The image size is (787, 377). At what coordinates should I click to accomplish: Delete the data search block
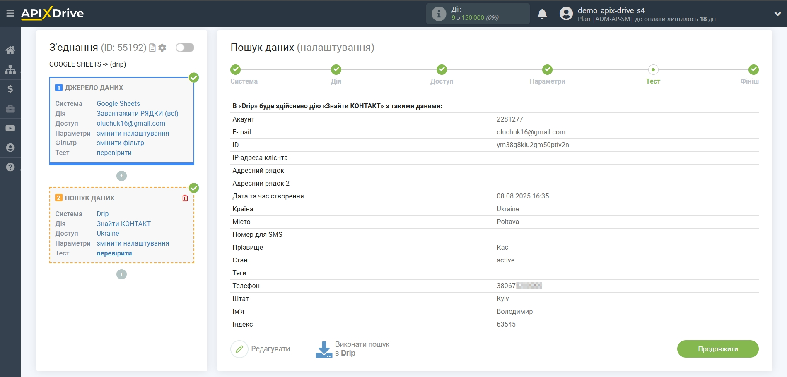[185, 198]
